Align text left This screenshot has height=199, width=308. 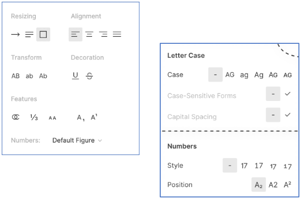75,35
